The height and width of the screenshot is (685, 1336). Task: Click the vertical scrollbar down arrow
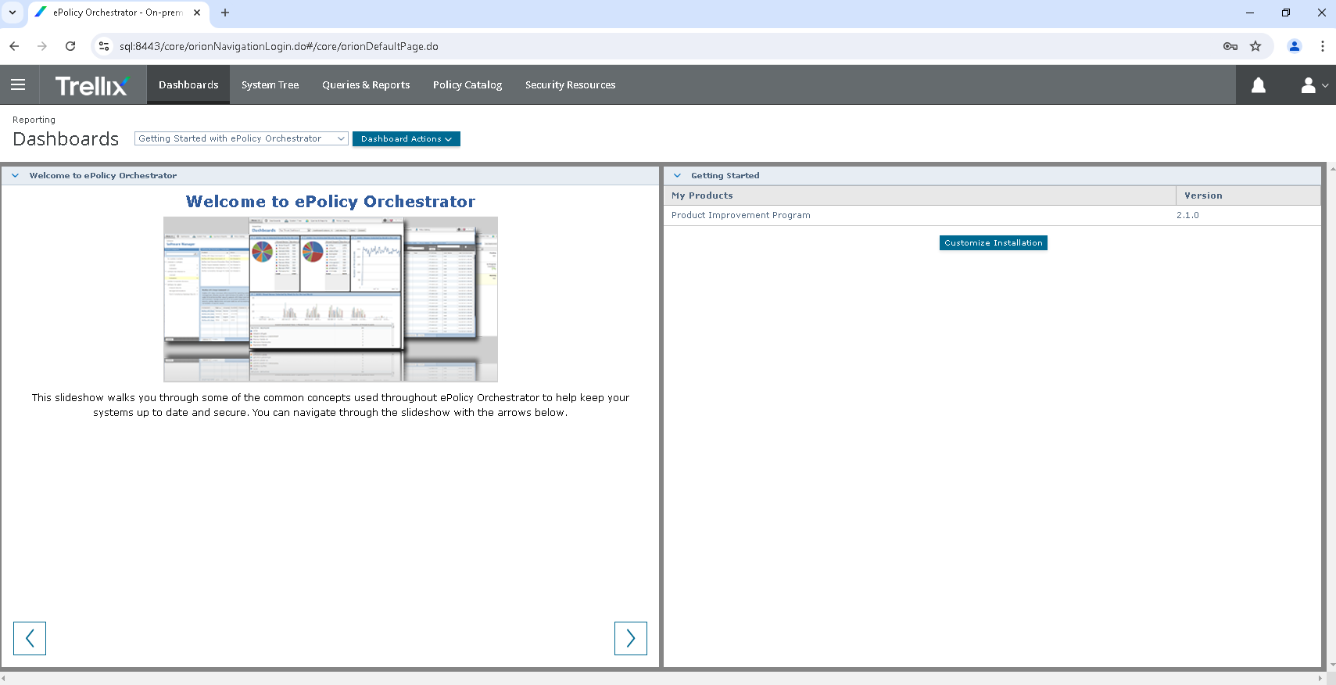tap(1331, 665)
